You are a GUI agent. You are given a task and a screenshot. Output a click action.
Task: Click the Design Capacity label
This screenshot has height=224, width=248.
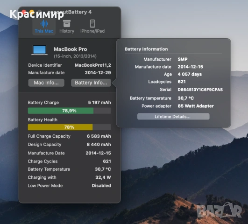pyautogui.click(x=44, y=145)
